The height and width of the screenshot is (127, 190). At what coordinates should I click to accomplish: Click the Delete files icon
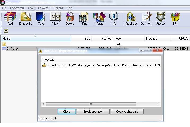coord(70,19)
